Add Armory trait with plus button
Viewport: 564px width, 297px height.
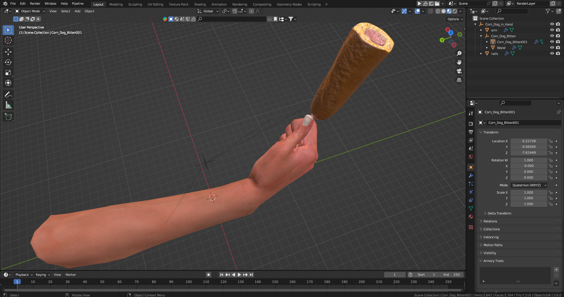(556, 270)
